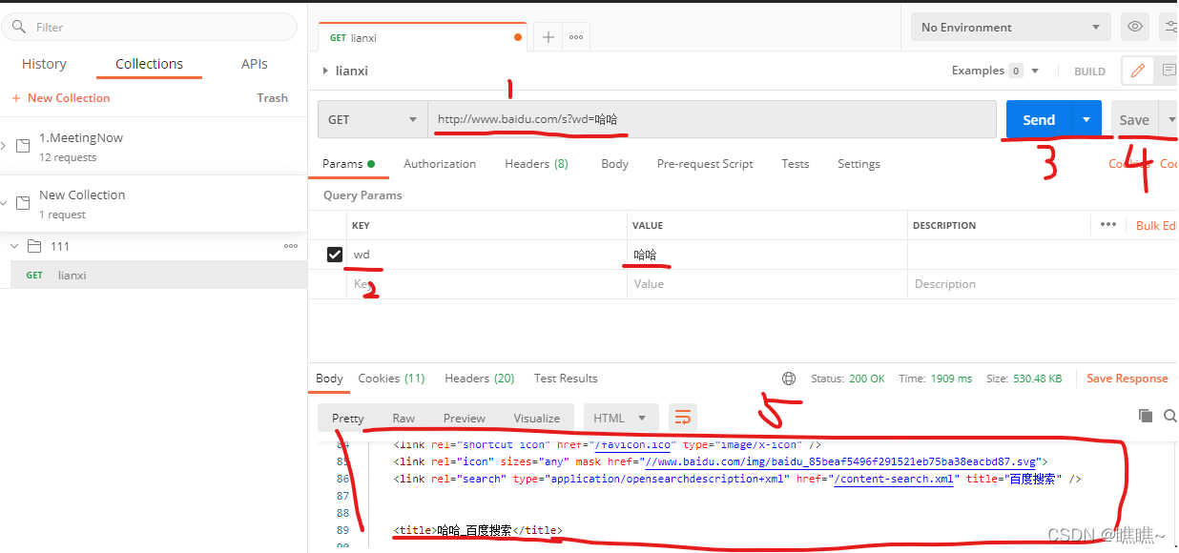Collapse the 111 folder chevron

coord(14,246)
